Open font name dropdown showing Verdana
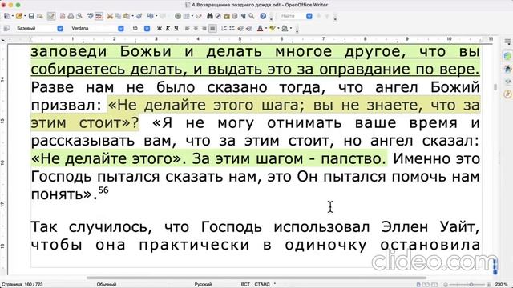This screenshot has width=513, height=288. (121, 29)
